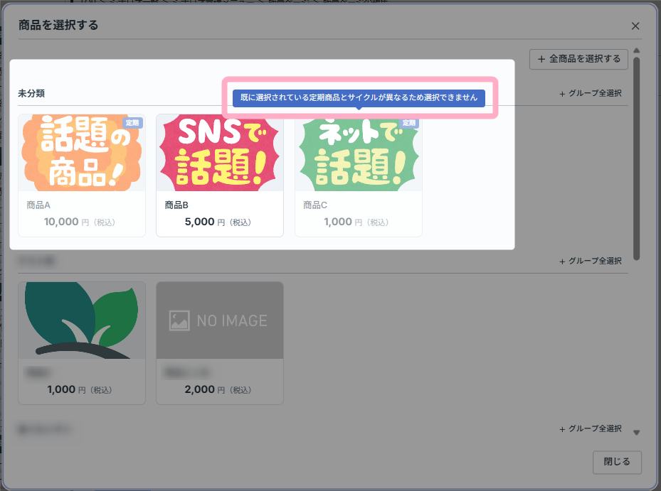This screenshot has width=661, height=491.
Task: Click the 閉じる button
Action: (x=617, y=462)
